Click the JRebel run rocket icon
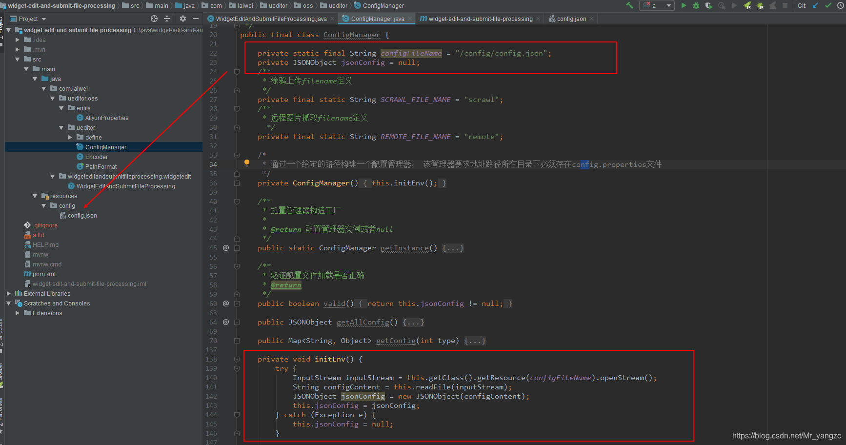Viewport: 846px width, 445px height. (x=747, y=5)
